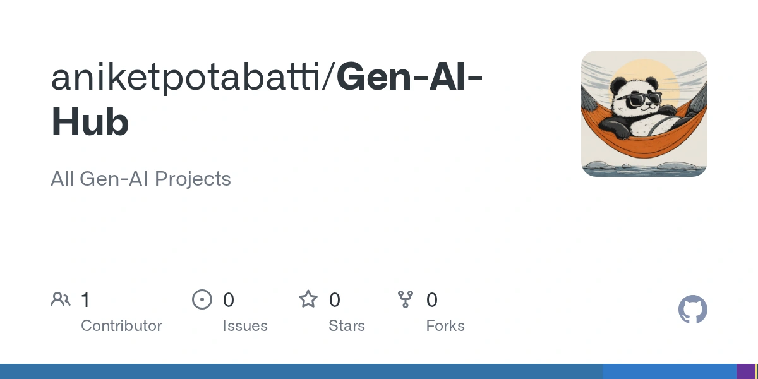
Task: Click the contributor count number 1
Action: [86, 299]
